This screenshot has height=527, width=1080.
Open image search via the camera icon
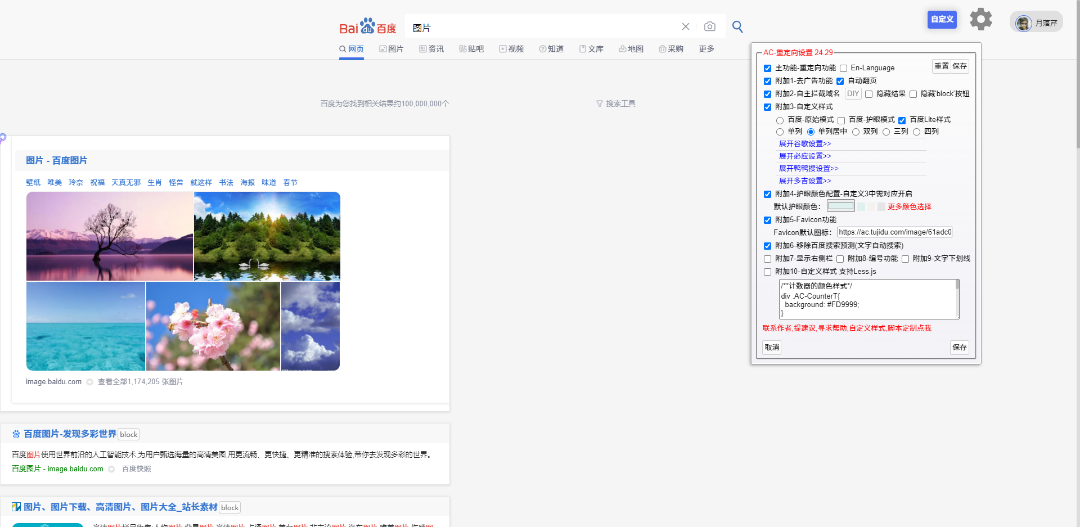click(710, 26)
